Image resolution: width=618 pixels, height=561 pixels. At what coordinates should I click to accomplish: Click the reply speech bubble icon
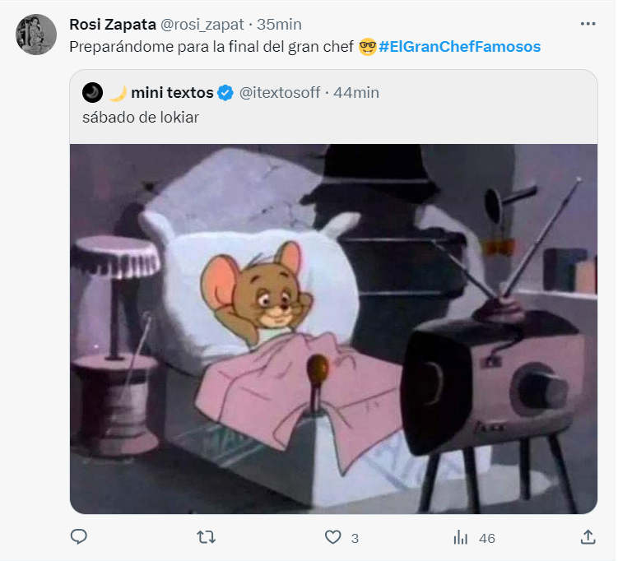pyautogui.click(x=79, y=537)
